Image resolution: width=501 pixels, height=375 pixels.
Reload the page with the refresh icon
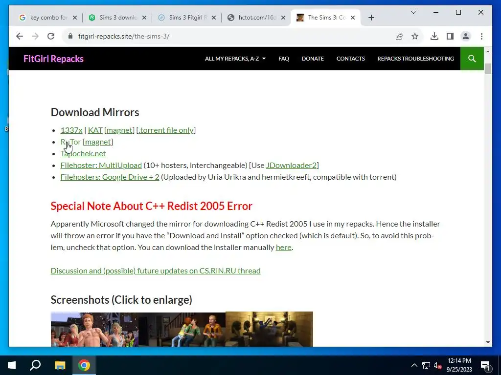[51, 36]
